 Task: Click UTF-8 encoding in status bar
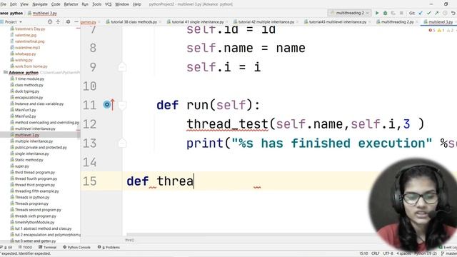[388, 253]
